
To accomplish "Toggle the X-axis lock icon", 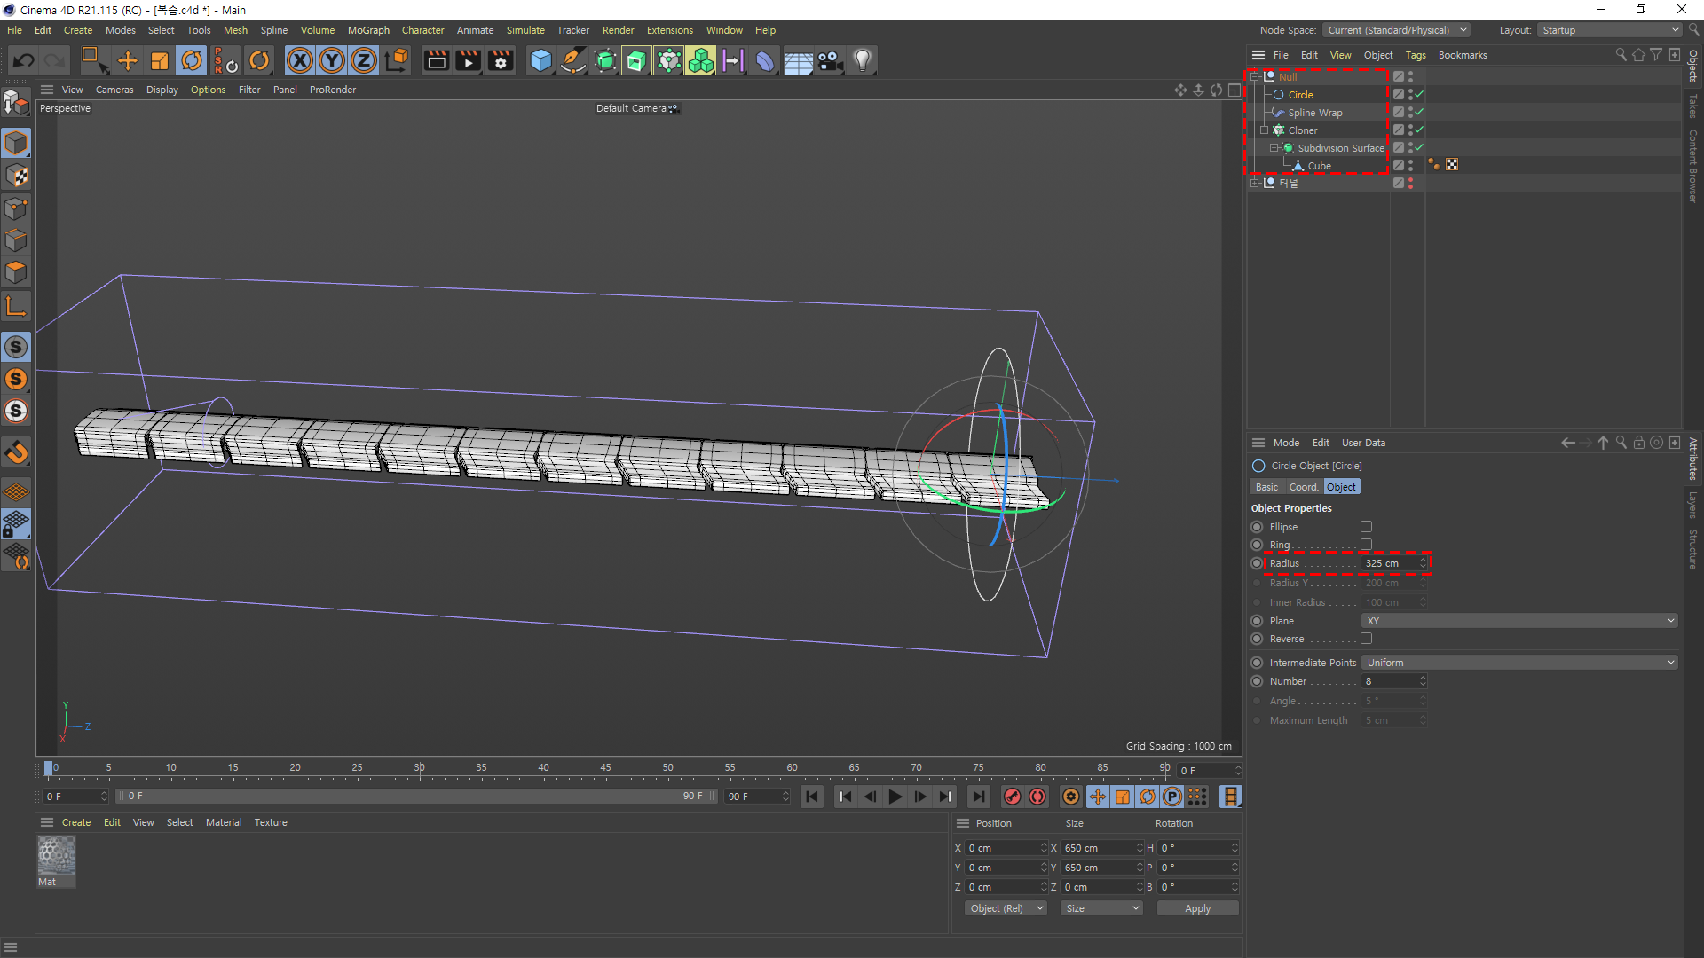I will click(x=300, y=60).
